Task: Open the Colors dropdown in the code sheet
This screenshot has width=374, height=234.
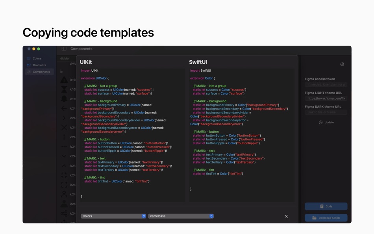Action: [113, 216]
